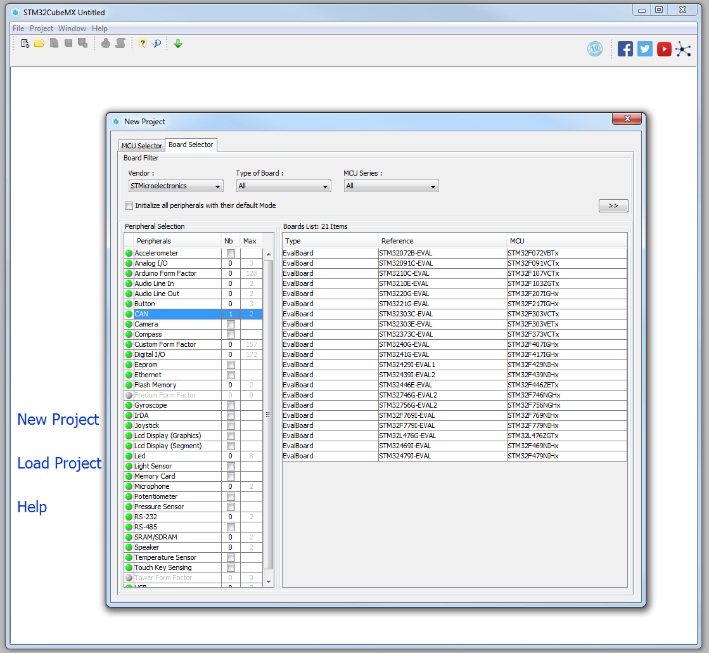This screenshot has width=709, height=653.
Task: Click the Load Project folder toolbar icon
Action: click(39, 44)
